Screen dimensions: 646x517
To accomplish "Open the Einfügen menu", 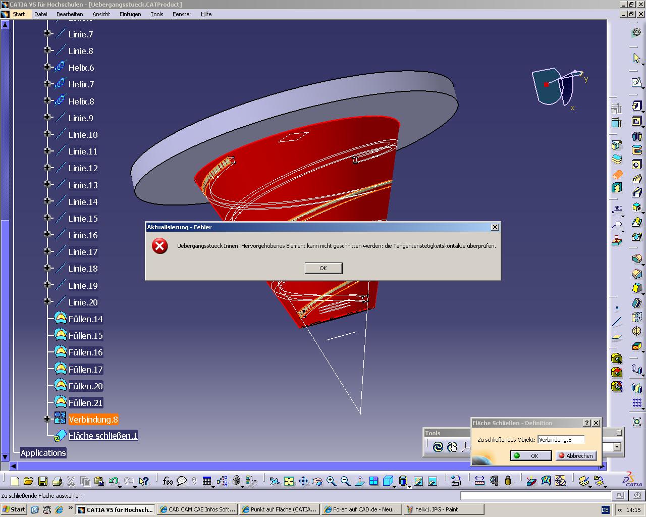I will point(130,14).
